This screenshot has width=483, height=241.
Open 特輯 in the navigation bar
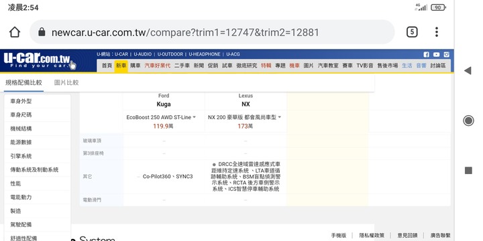point(266,66)
